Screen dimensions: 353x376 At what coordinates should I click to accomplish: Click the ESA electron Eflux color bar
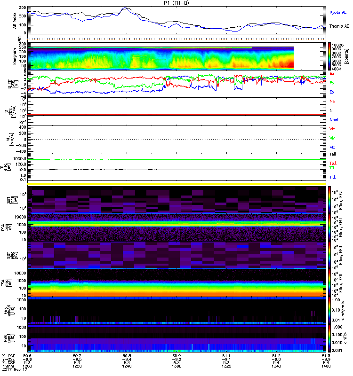[x=329, y=283]
